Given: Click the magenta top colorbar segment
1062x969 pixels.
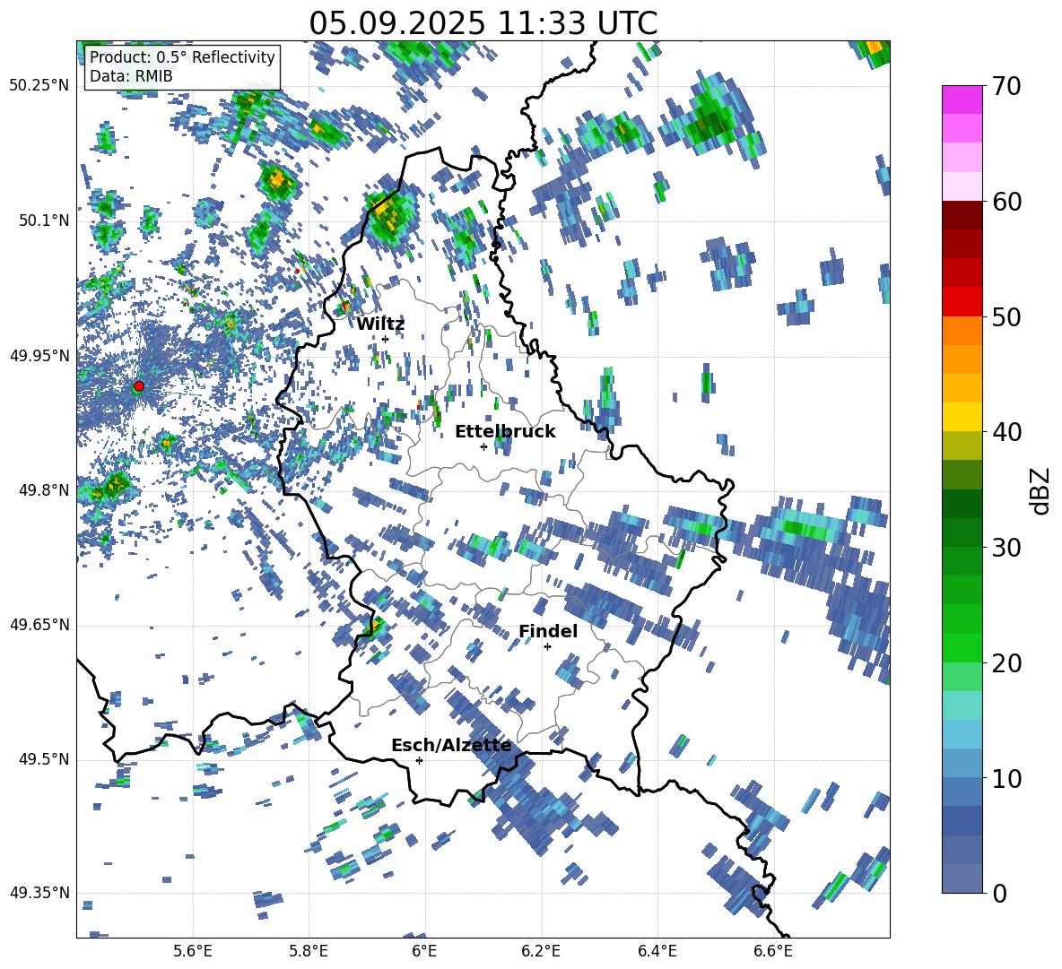Looking at the screenshot, I should click(x=962, y=100).
